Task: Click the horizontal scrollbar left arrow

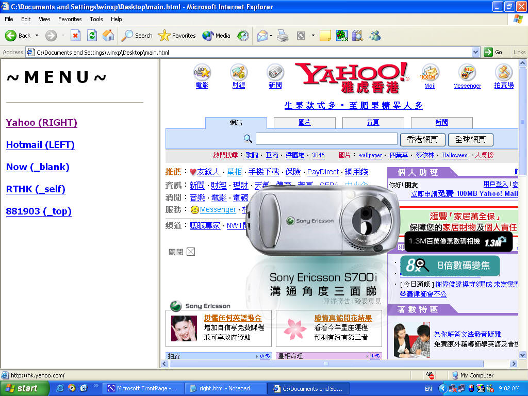Action: [x=164, y=364]
